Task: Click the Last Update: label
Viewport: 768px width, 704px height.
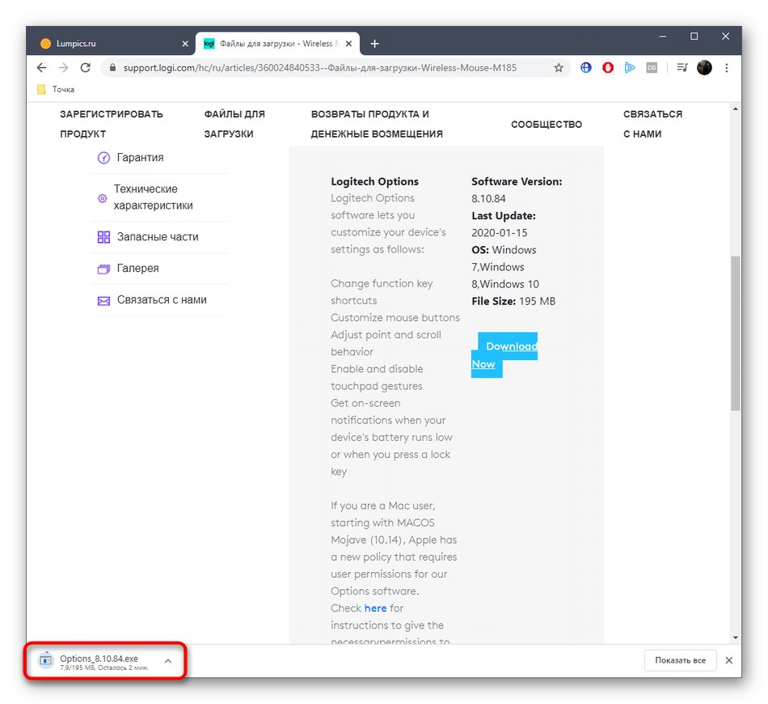Action: tap(504, 216)
